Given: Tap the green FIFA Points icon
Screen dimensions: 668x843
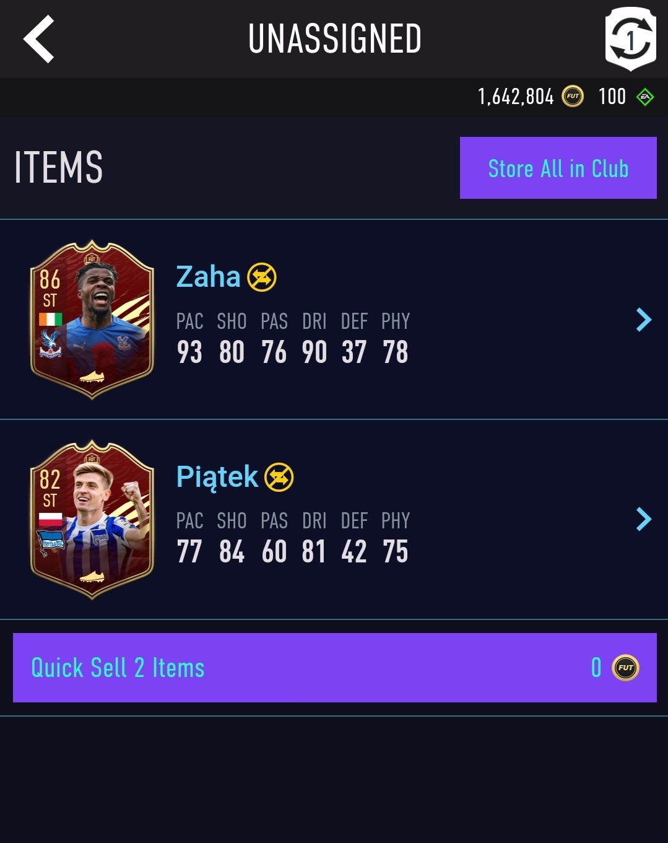Looking at the screenshot, I should click(x=645, y=97).
